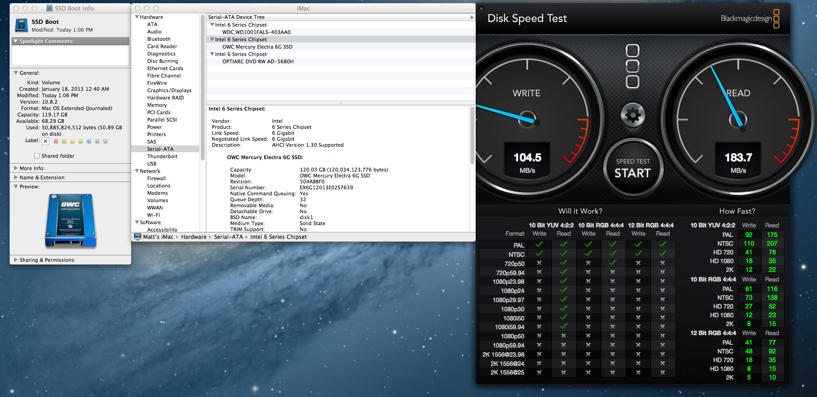Select Volumes under Network
Screen dimensions: 817x397
coord(158,200)
